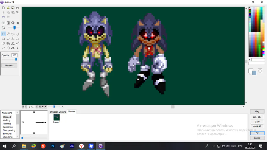Click the Flip horizontally icon

click(3, 23)
